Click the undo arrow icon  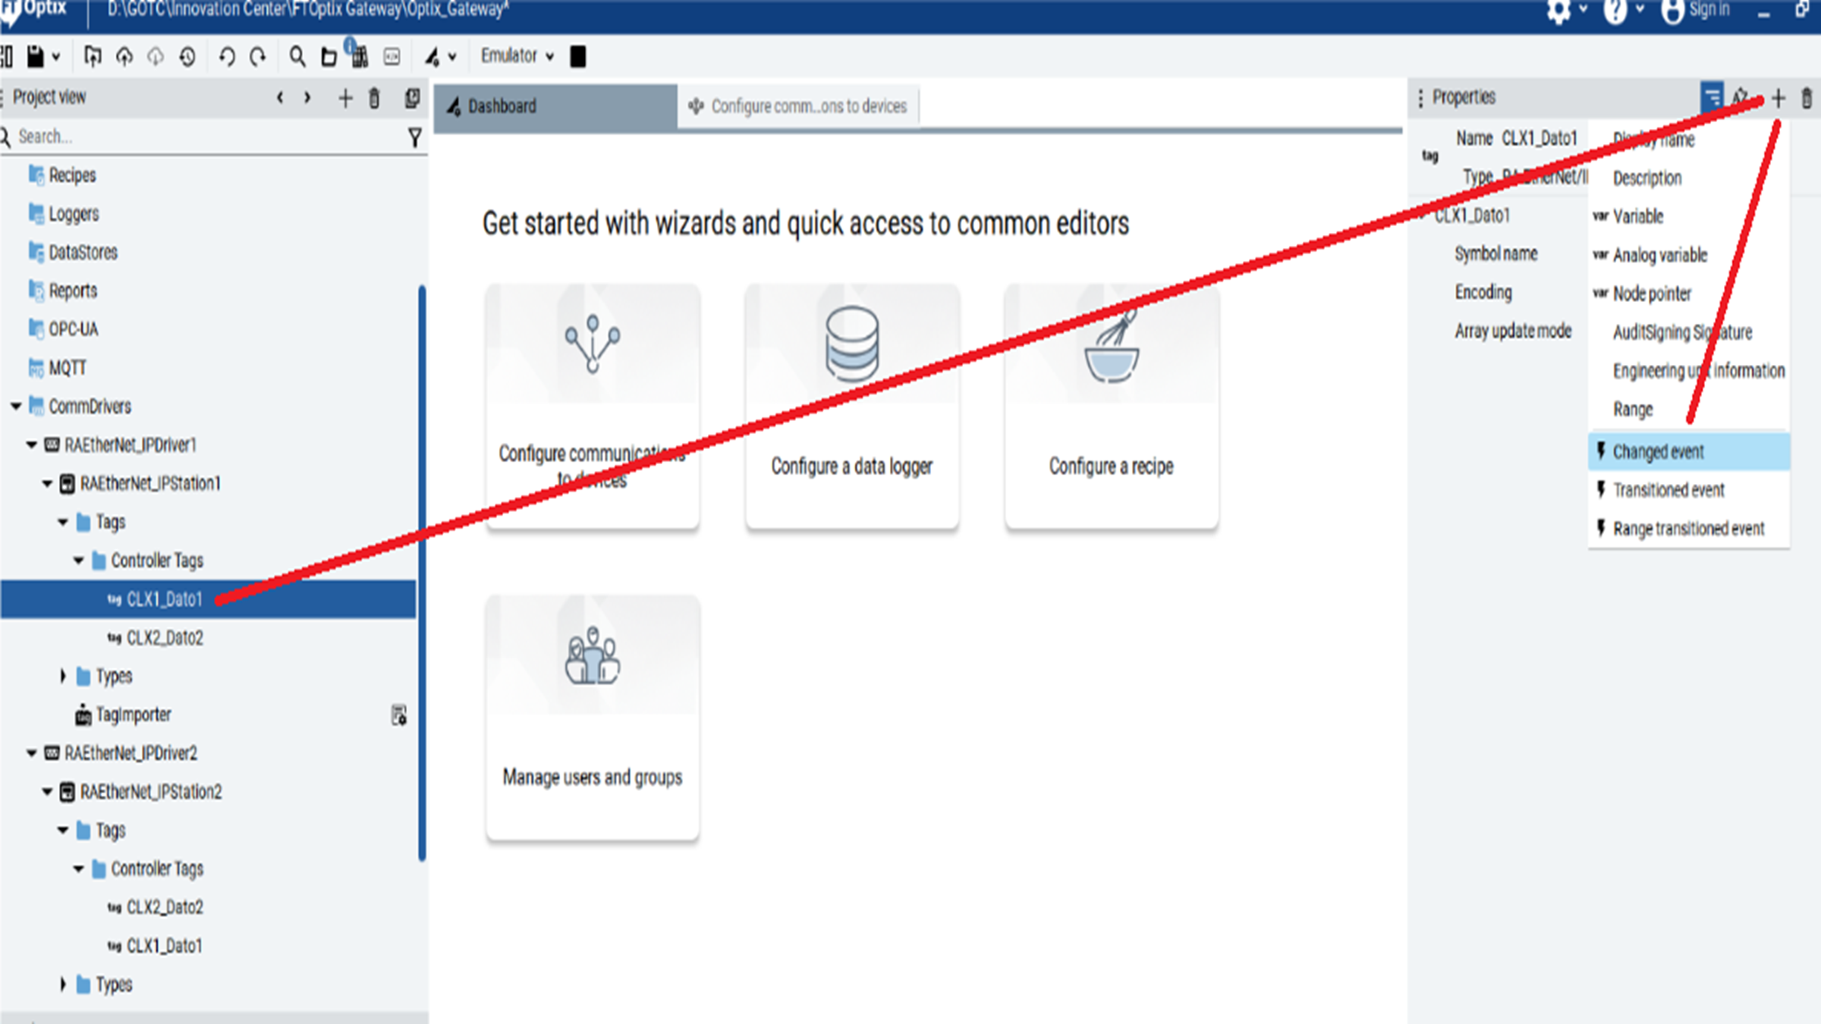pos(227,56)
